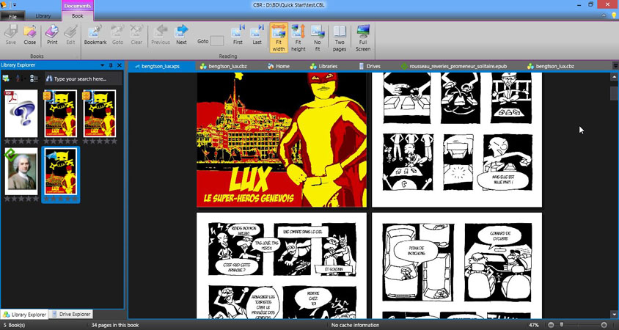Click the application logo icon in title bar

(x=4, y=4)
